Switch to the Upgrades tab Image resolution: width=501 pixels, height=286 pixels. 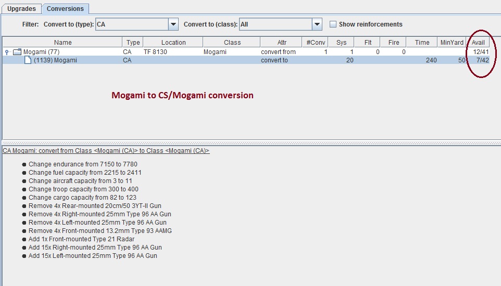tap(21, 9)
